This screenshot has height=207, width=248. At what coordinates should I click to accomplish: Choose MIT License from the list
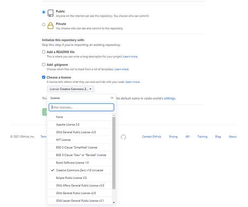[x=79, y=140]
